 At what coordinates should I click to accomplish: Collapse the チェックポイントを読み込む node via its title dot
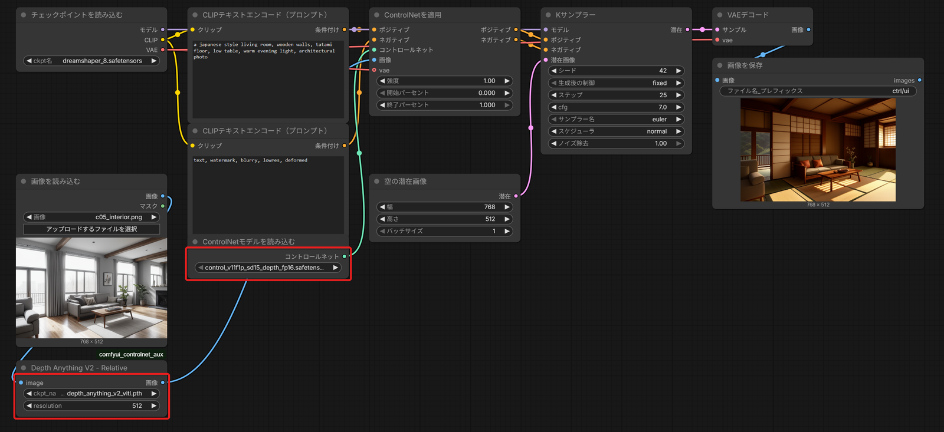[24, 15]
